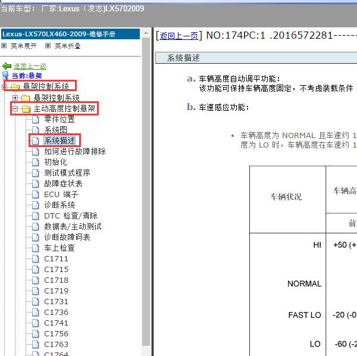Click the page icon beside ECU 端子
357x356 pixels.
[x=36, y=194]
